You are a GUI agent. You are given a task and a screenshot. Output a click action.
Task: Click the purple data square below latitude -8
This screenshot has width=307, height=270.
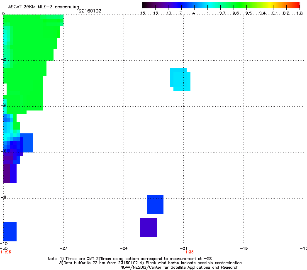[149, 228]
